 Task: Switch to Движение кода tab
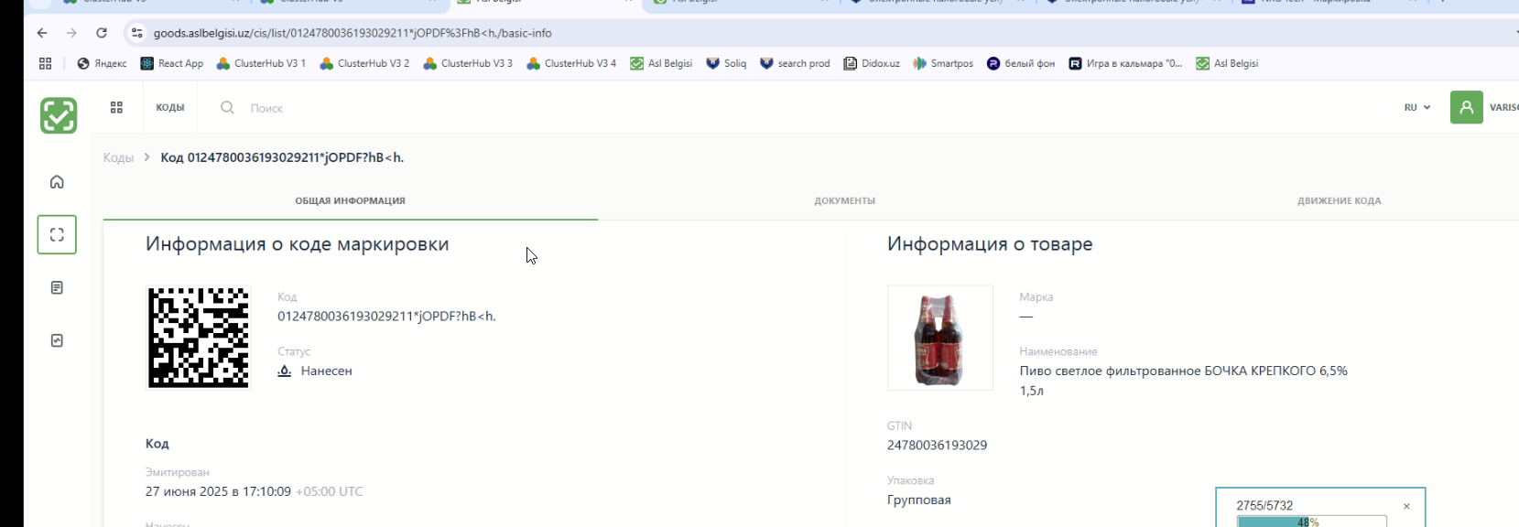pyautogui.click(x=1339, y=200)
